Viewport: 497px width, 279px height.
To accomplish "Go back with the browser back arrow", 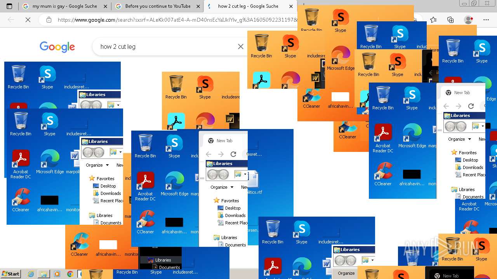I will (11, 20).
